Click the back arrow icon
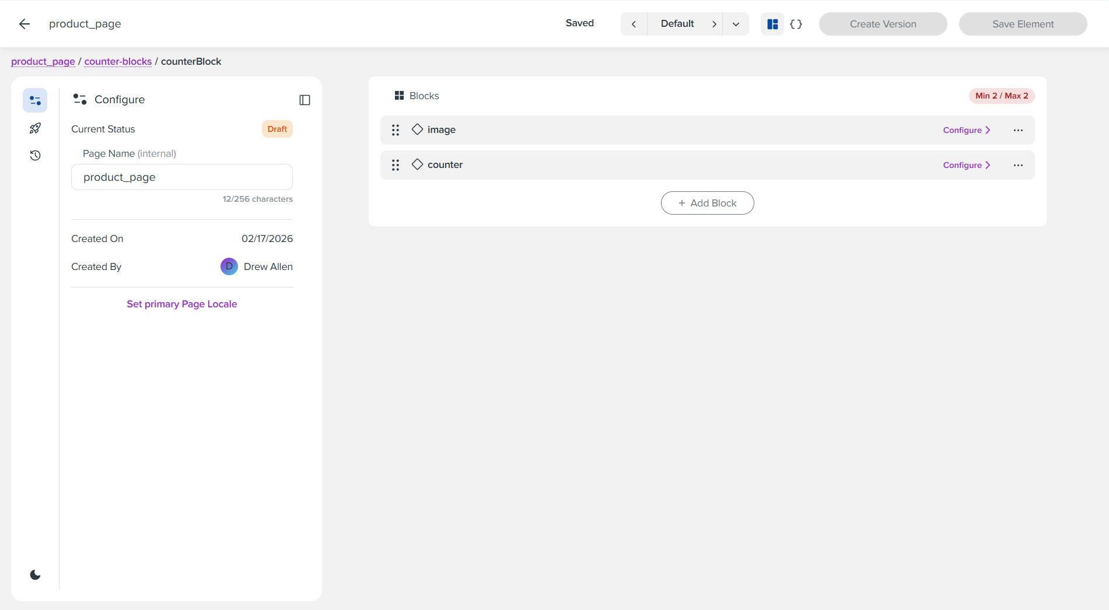This screenshot has height=610, width=1109. pyautogui.click(x=24, y=24)
